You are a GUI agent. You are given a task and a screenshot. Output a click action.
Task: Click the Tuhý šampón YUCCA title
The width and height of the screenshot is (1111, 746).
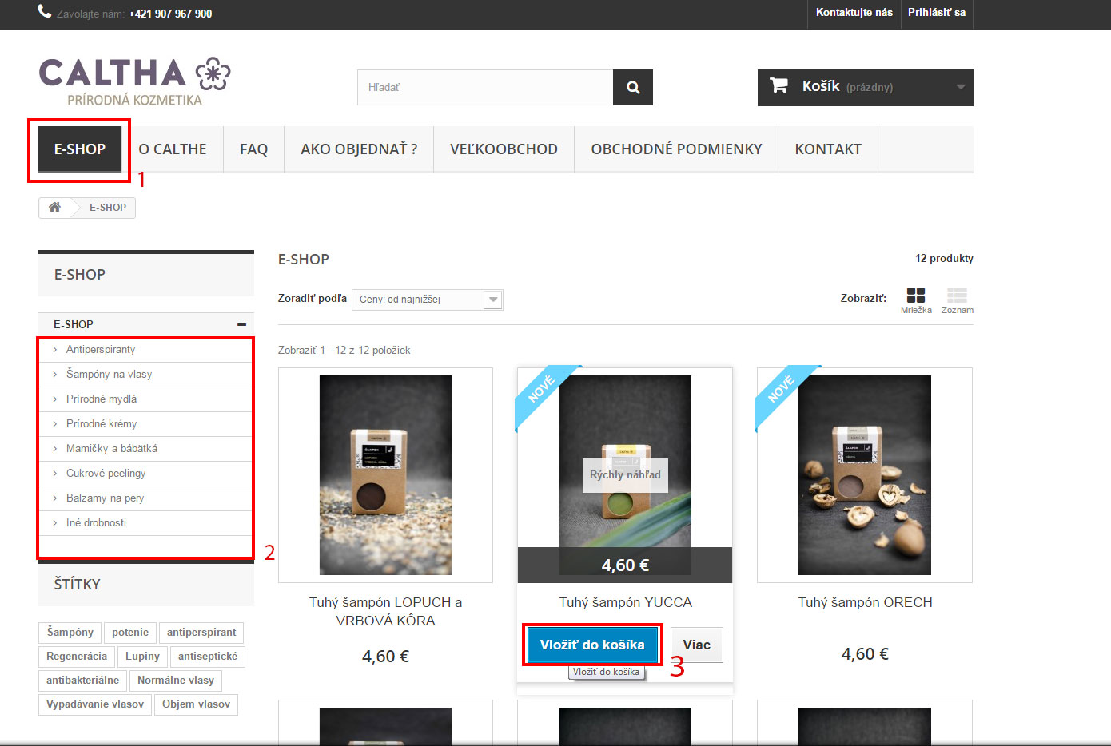pyautogui.click(x=626, y=603)
